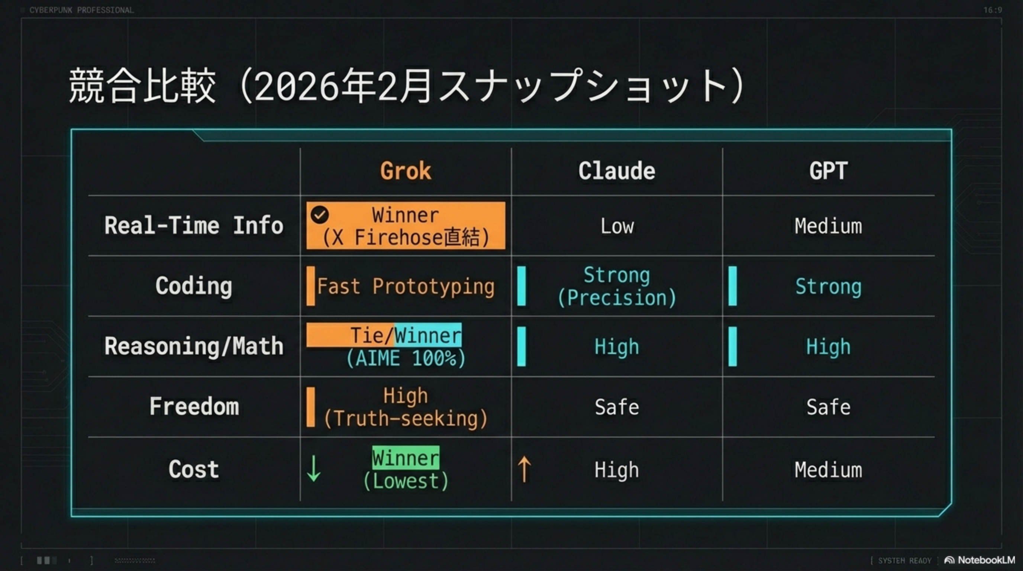Select the Grok column header
This screenshot has height=571, width=1023.
[406, 171]
